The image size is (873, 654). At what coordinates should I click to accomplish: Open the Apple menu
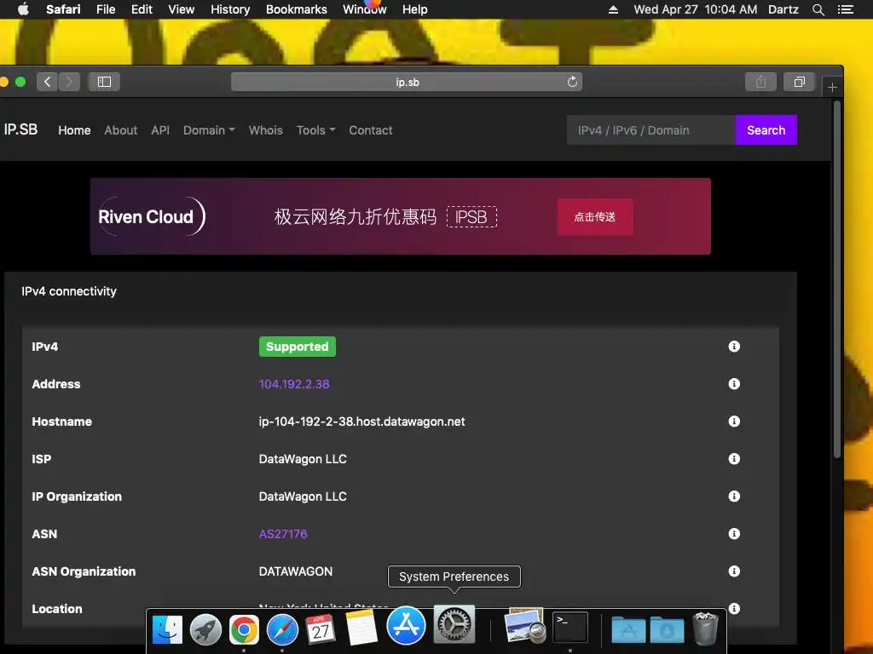click(x=23, y=9)
